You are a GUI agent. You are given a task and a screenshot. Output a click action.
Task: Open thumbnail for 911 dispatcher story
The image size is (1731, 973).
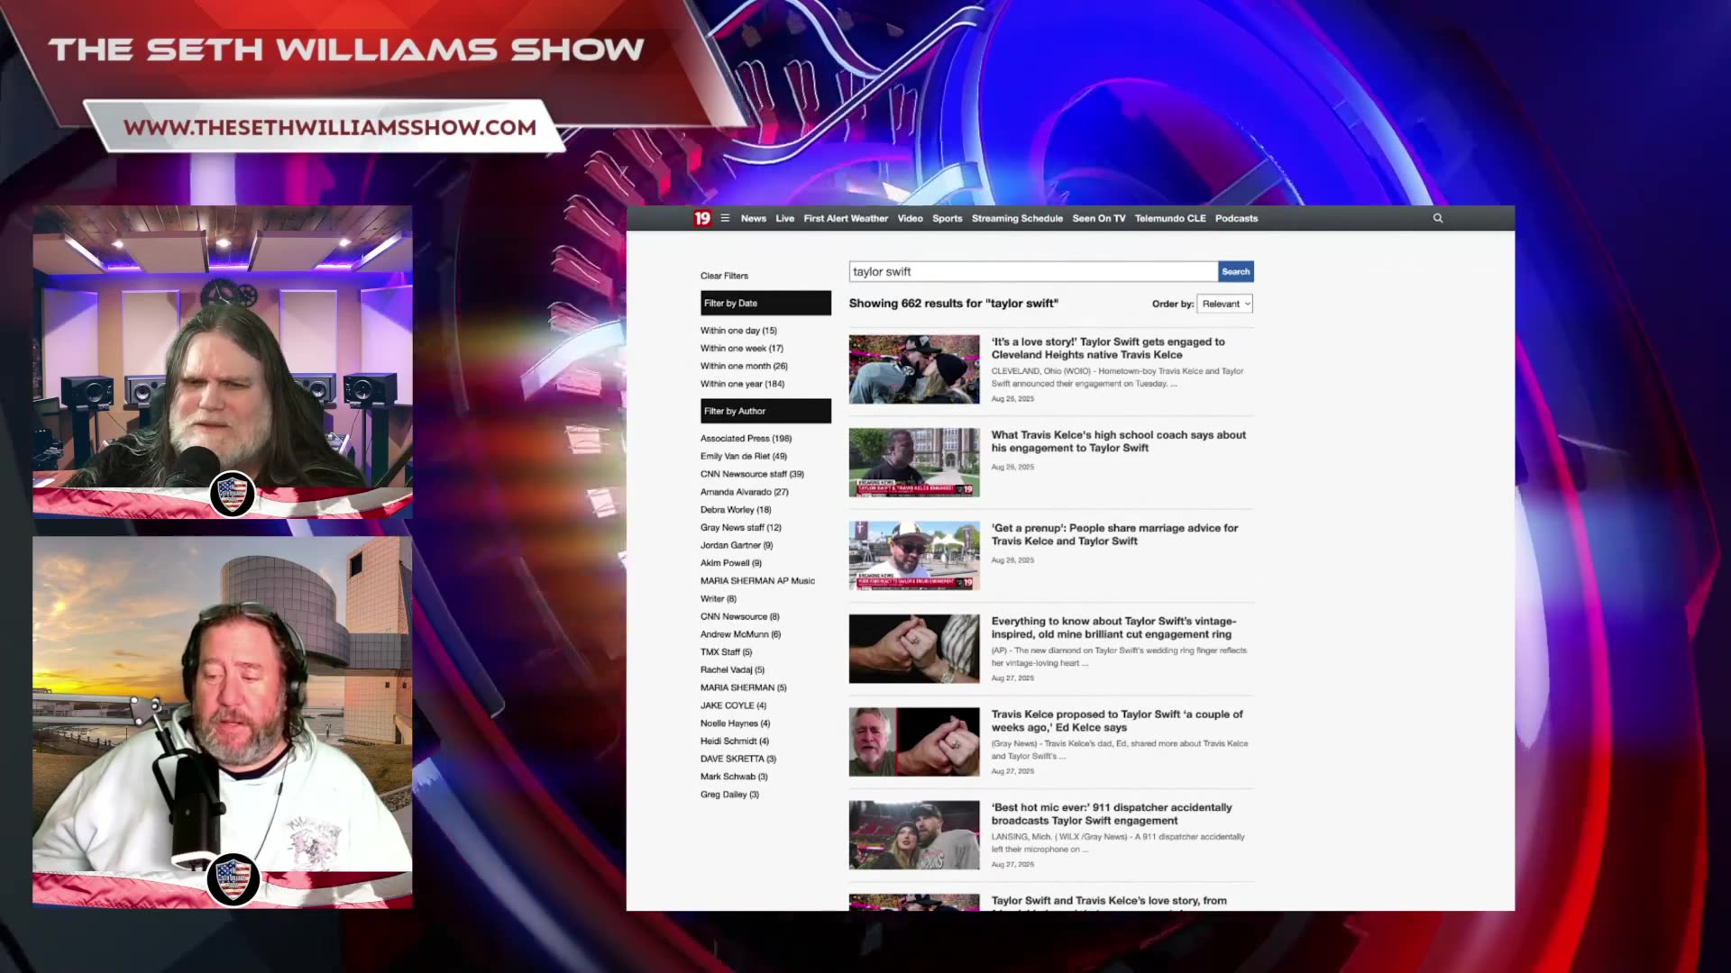coord(914,835)
